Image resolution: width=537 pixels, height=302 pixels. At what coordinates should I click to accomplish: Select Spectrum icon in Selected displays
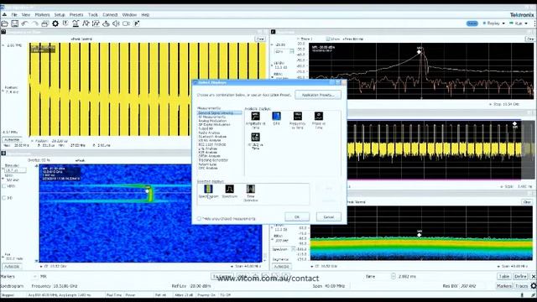(229, 189)
